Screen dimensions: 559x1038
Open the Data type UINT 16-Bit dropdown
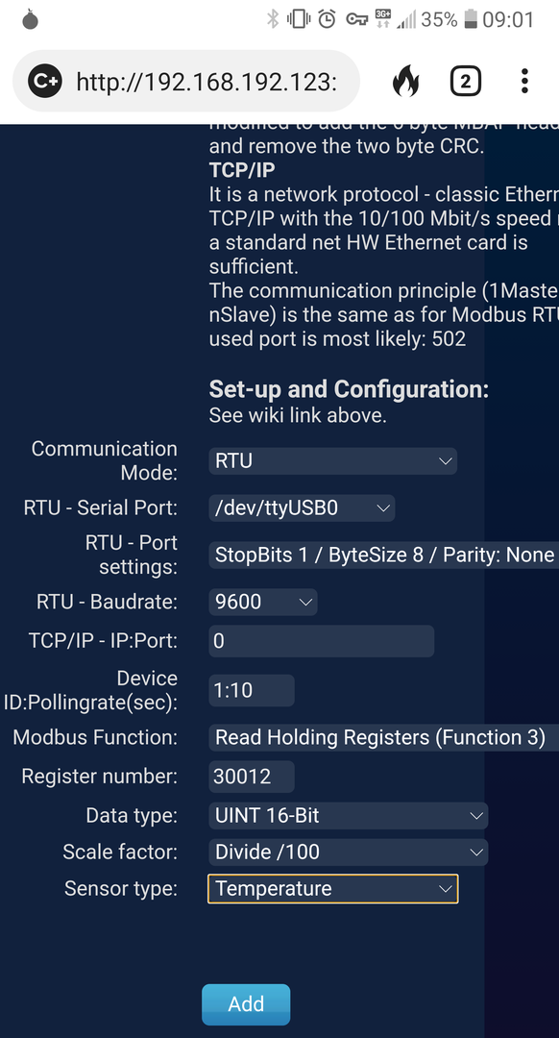point(348,816)
